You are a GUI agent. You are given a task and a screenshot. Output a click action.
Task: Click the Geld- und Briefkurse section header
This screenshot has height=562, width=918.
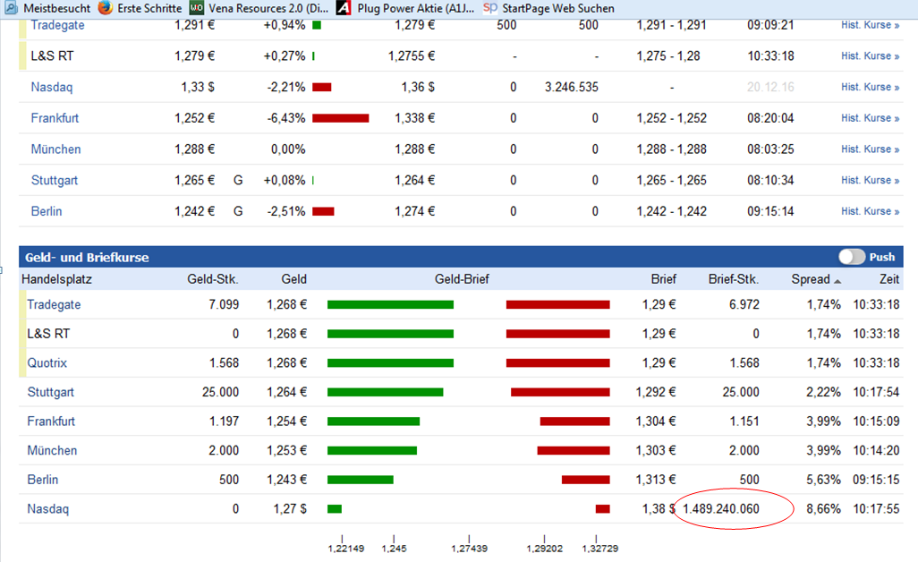click(461, 257)
